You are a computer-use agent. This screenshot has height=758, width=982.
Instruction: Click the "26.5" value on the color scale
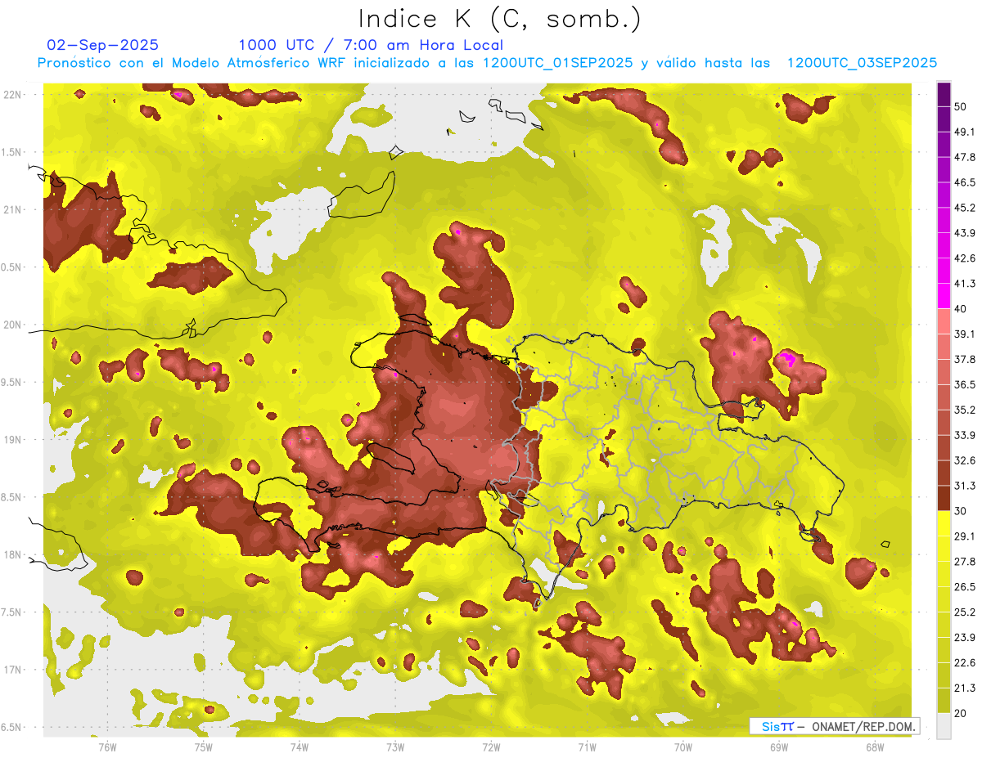click(966, 587)
